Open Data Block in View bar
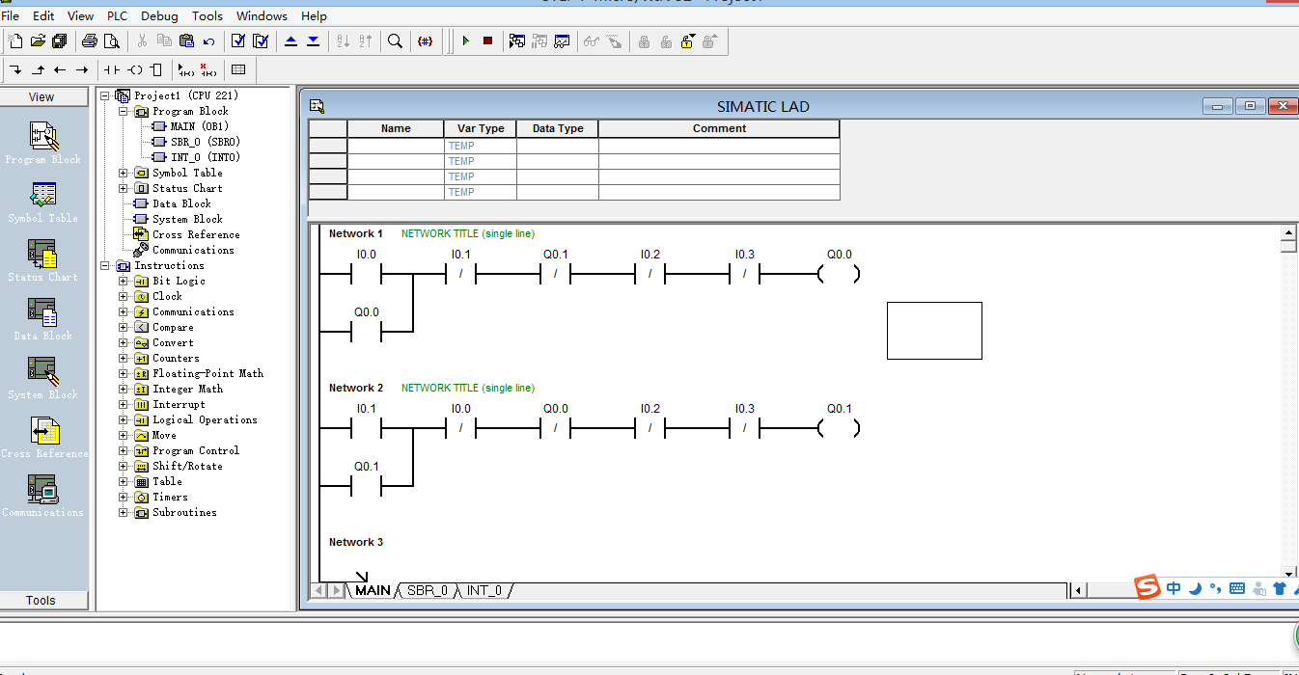The image size is (1299, 675). click(43, 319)
